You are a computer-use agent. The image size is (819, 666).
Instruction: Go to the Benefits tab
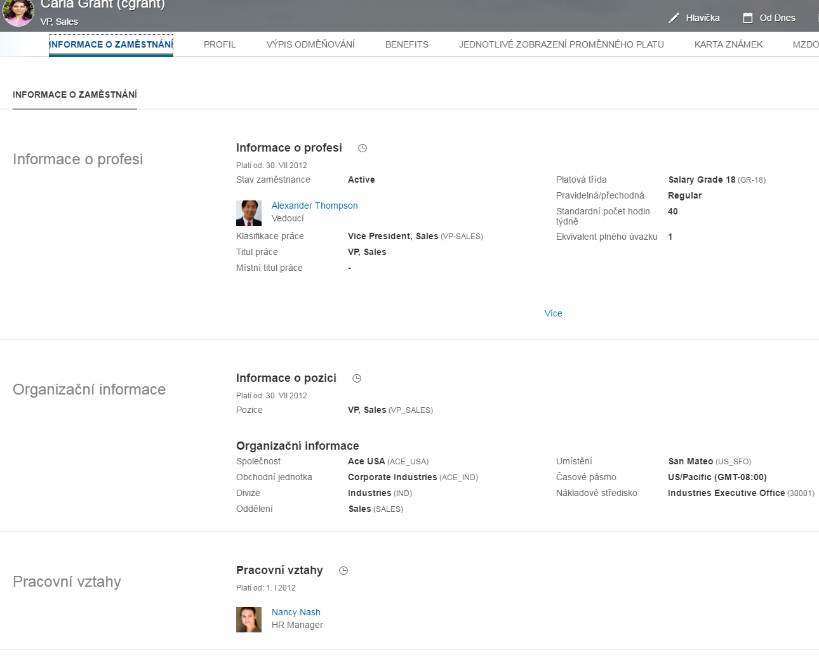click(407, 44)
